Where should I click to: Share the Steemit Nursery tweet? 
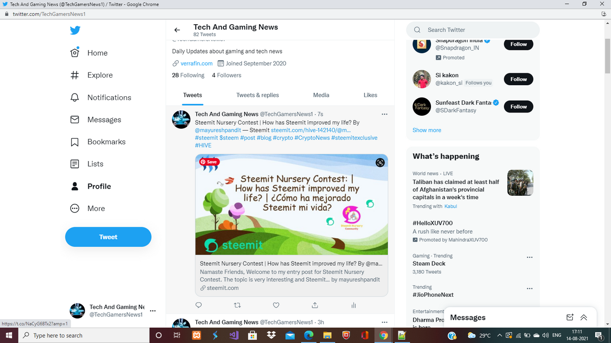click(315, 305)
